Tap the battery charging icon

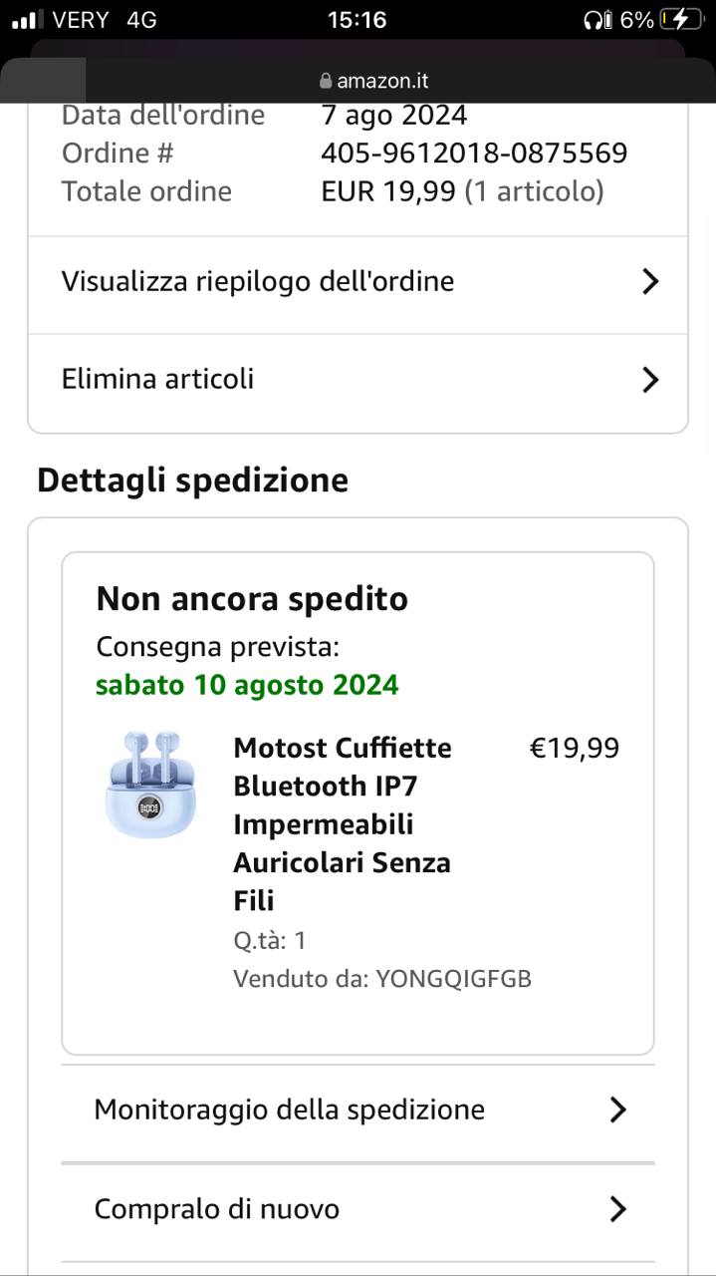coord(681,20)
